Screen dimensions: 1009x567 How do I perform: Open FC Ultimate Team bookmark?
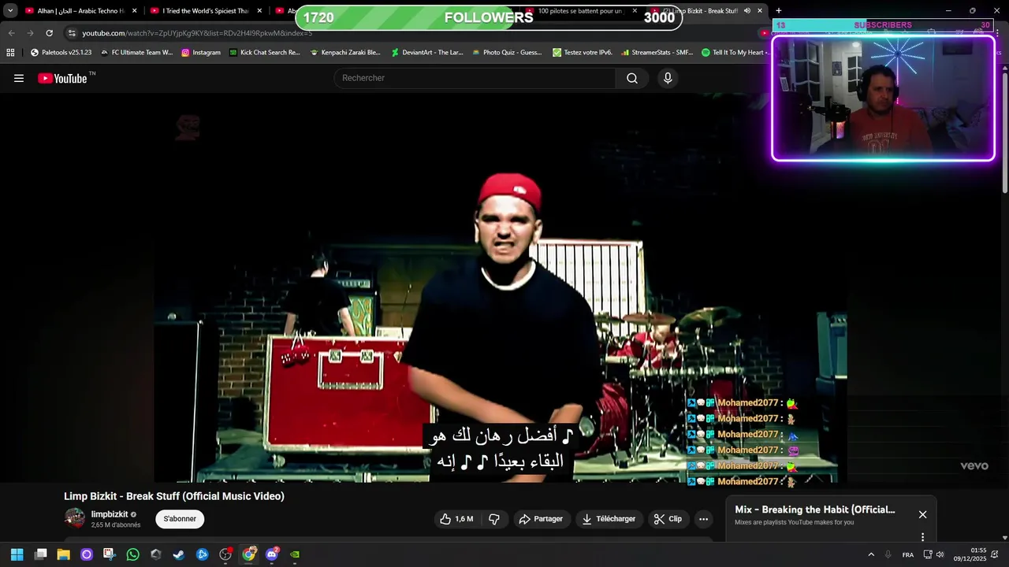136,53
